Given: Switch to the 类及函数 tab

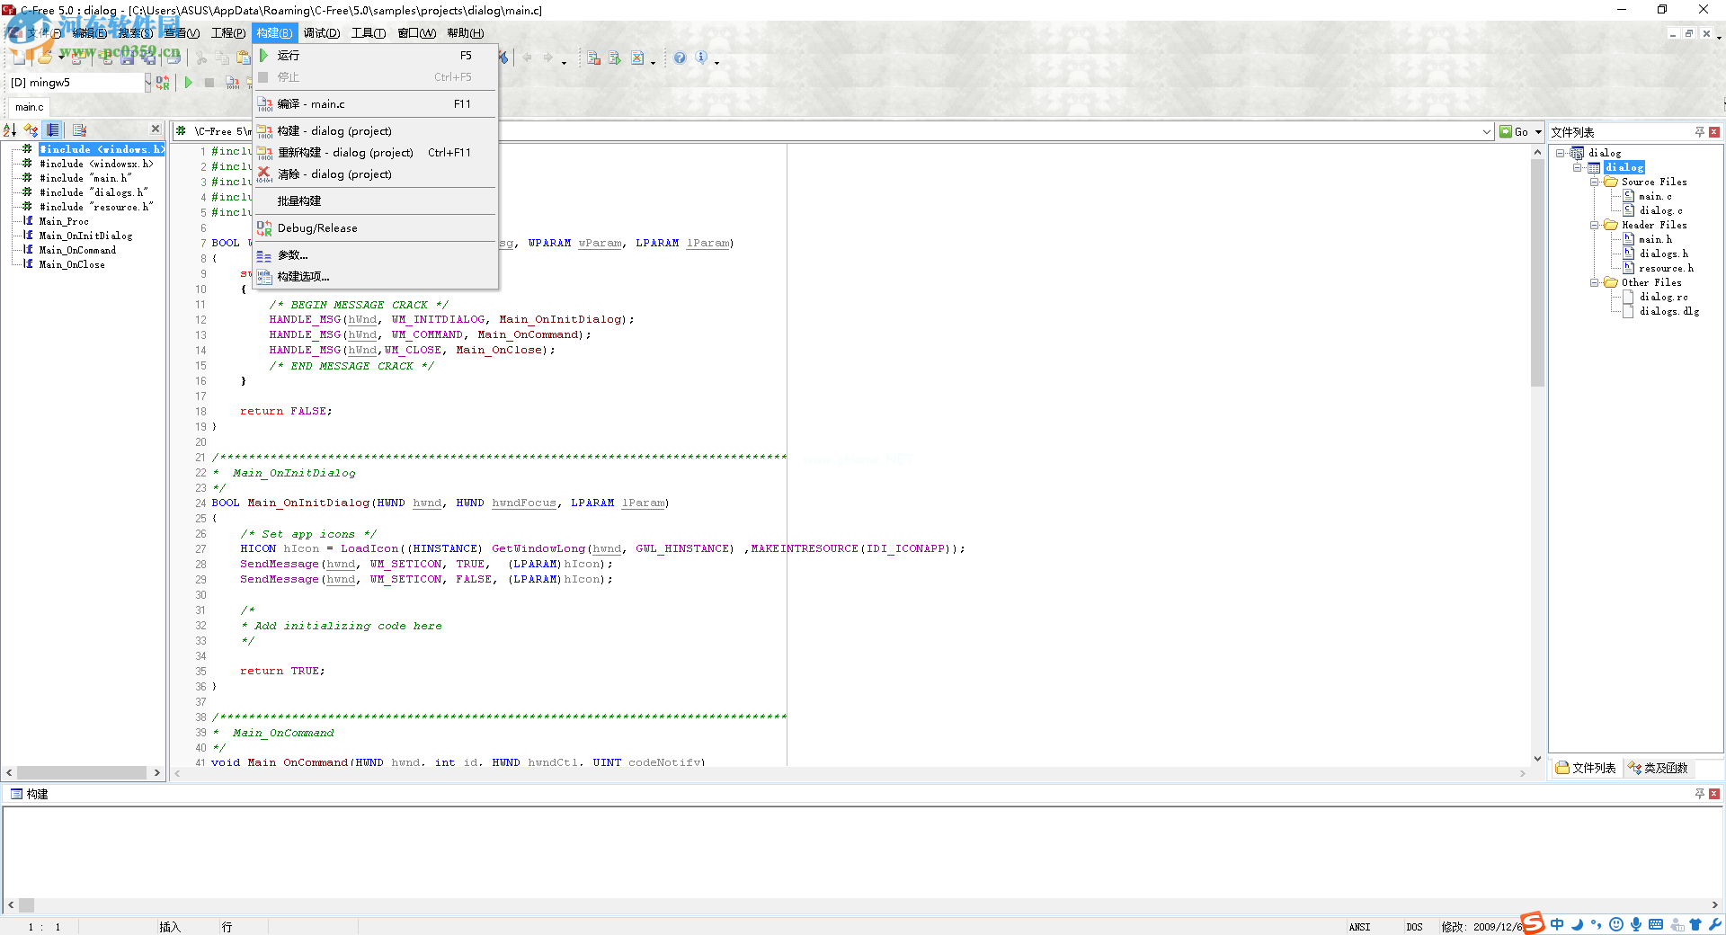Looking at the screenshot, I should pyautogui.click(x=1659, y=768).
